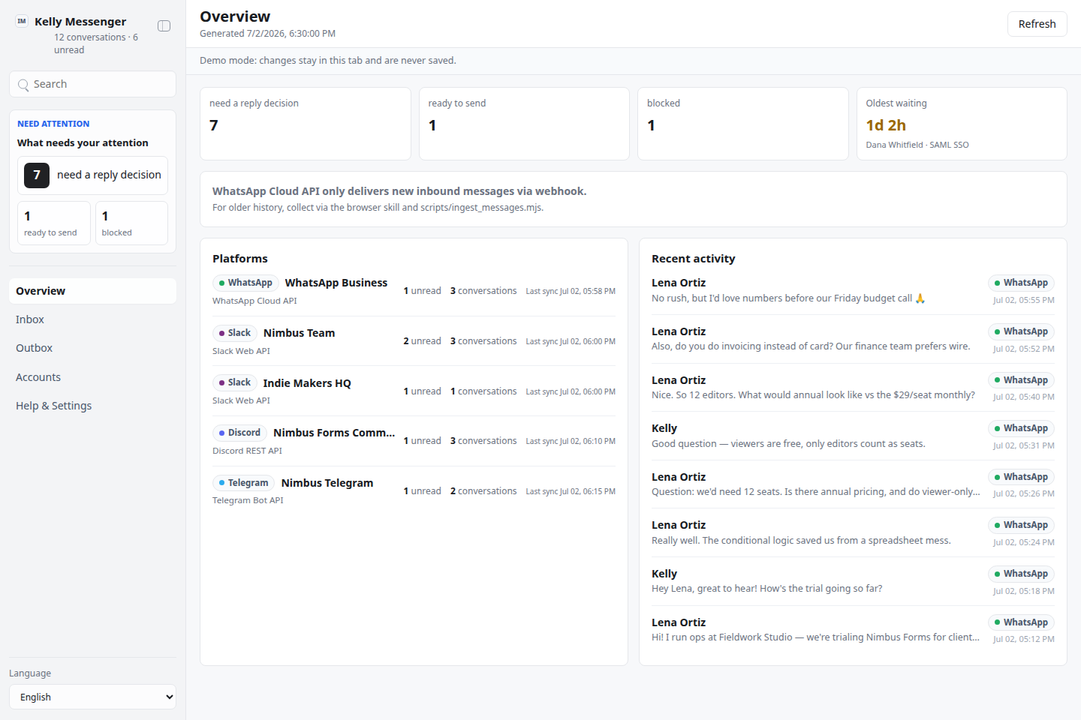Click the Slack badge beside Indie Makers HQ
The height and width of the screenshot is (720, 1081).
click(x=235, y=382)
